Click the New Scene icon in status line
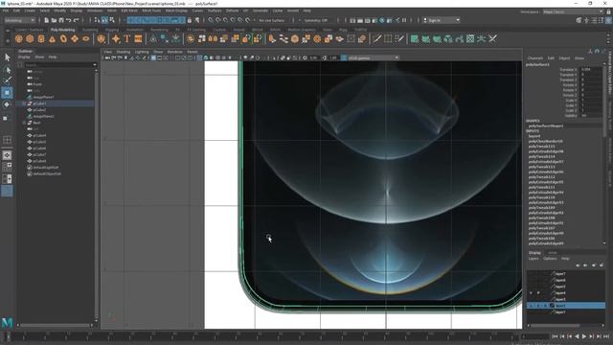The image size is (613, 345). point(47,20)
